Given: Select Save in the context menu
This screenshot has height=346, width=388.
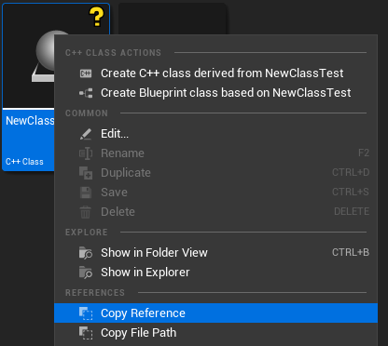Looking at the screenshot, I should coord(215,193).
